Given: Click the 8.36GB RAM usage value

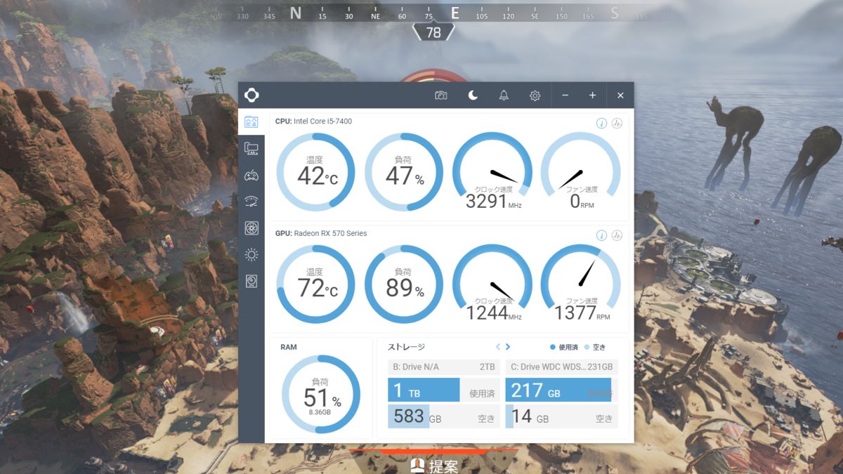Looking at the screenshot, I should (320, 412).
